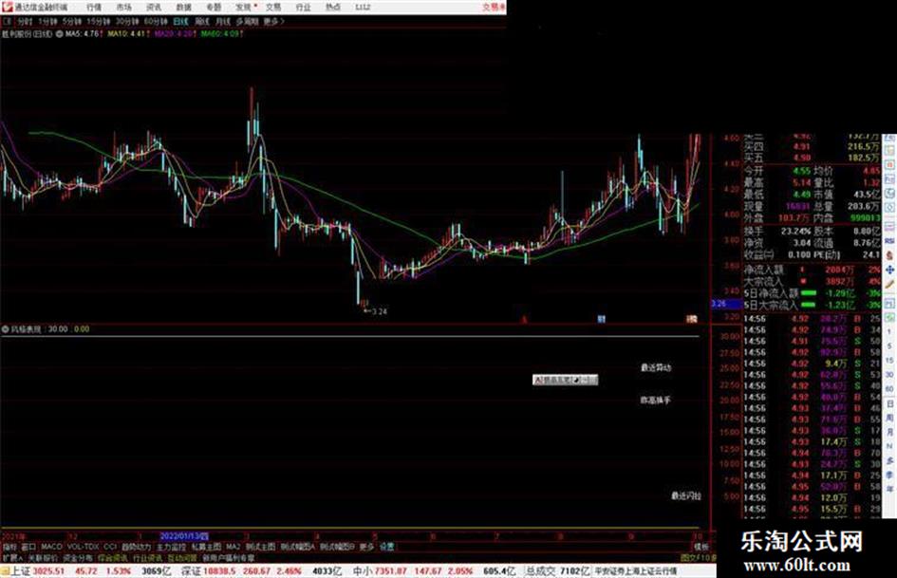
Task: Click the app logo icon in title bar
Action: coord(7,8)
